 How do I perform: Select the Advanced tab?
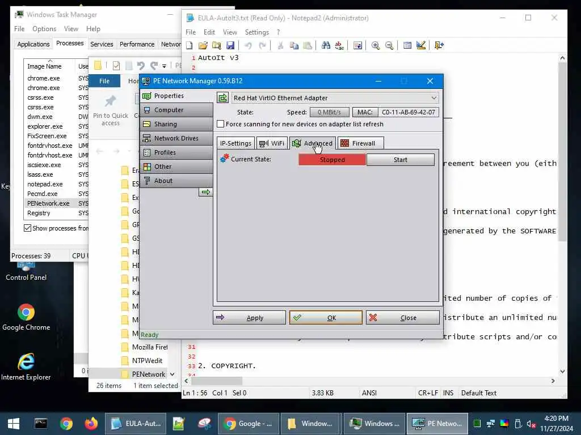313,143
